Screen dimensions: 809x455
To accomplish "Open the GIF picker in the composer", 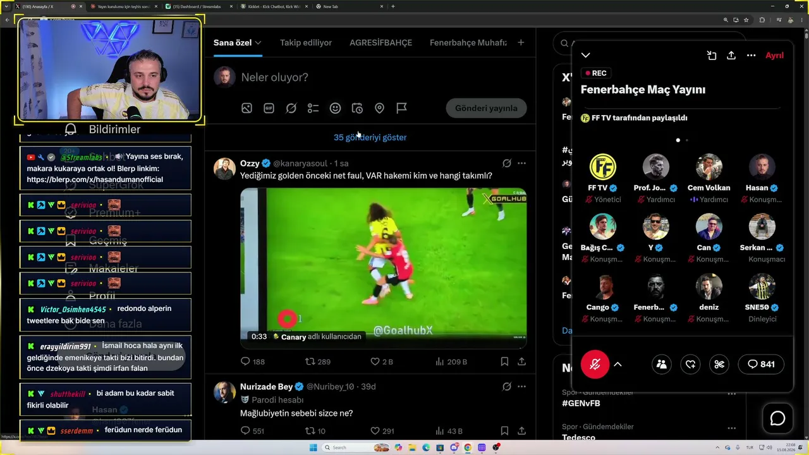I will (x=269, y=108).
